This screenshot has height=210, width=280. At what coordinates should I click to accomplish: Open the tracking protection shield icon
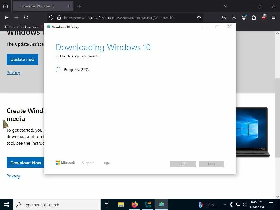pos(51,17)
